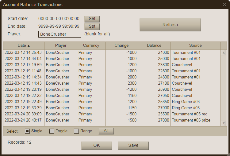Refresh the transaction list

(170, 25)
